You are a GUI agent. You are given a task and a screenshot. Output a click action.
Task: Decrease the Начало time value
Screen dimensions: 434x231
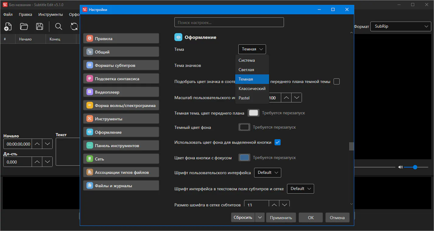[47, 144]
